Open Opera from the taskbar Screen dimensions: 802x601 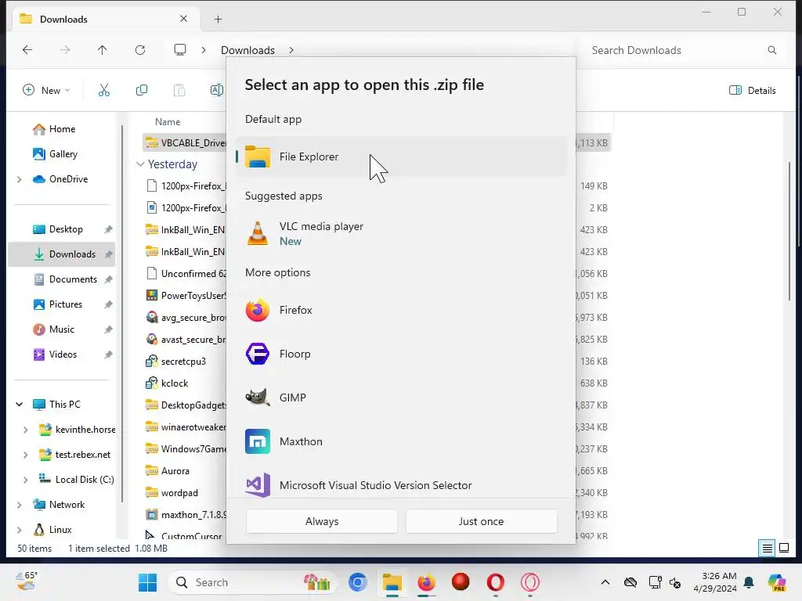495,582
